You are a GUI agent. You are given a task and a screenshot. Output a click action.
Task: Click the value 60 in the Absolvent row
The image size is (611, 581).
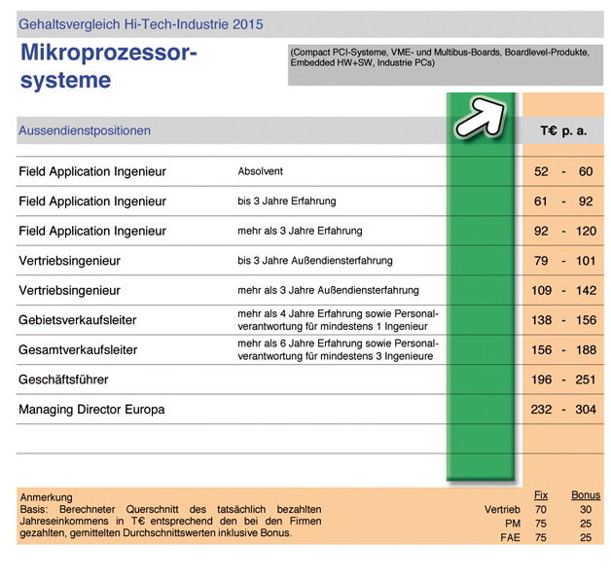pyautogui.click(x=586, y=171)
